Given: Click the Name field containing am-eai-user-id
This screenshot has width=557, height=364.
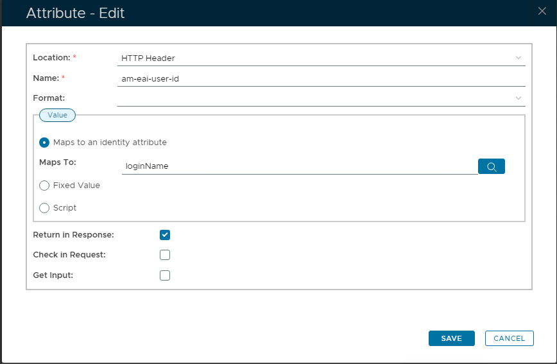Looking at the screenshot, I should [x=321, y=78].
